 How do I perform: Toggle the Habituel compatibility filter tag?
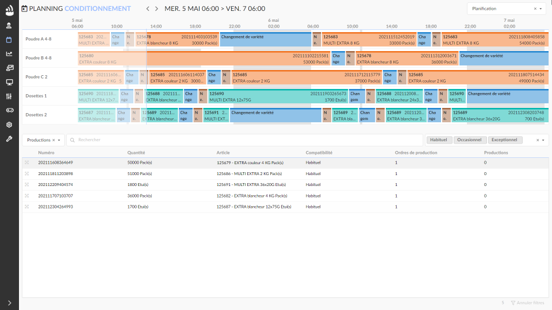click(x=438, y=140)
